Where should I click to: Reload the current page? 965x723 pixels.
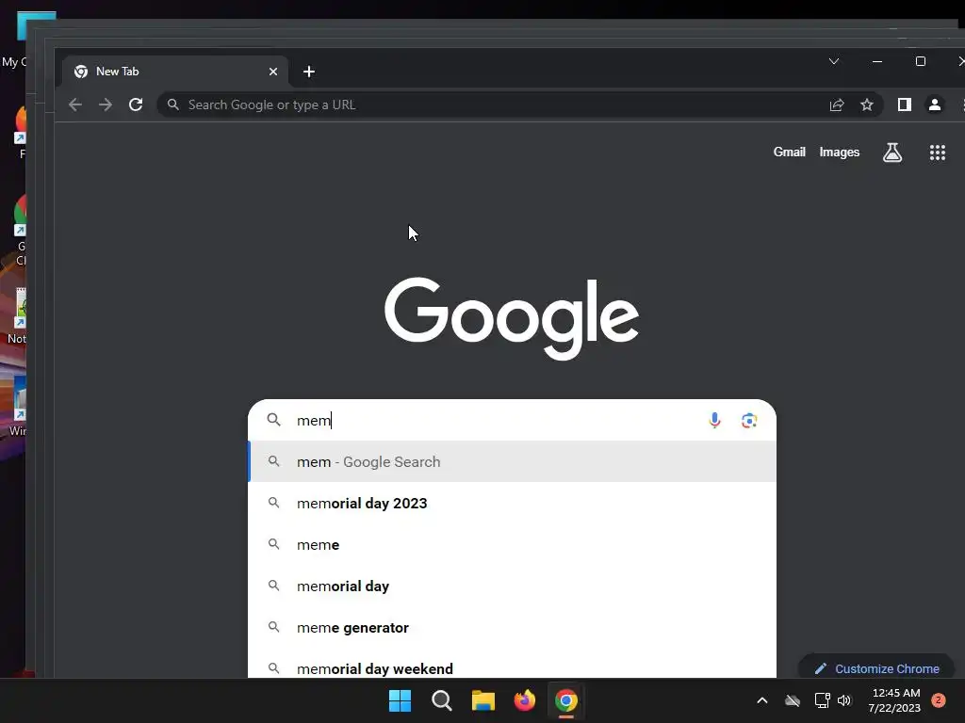[136, 104]
